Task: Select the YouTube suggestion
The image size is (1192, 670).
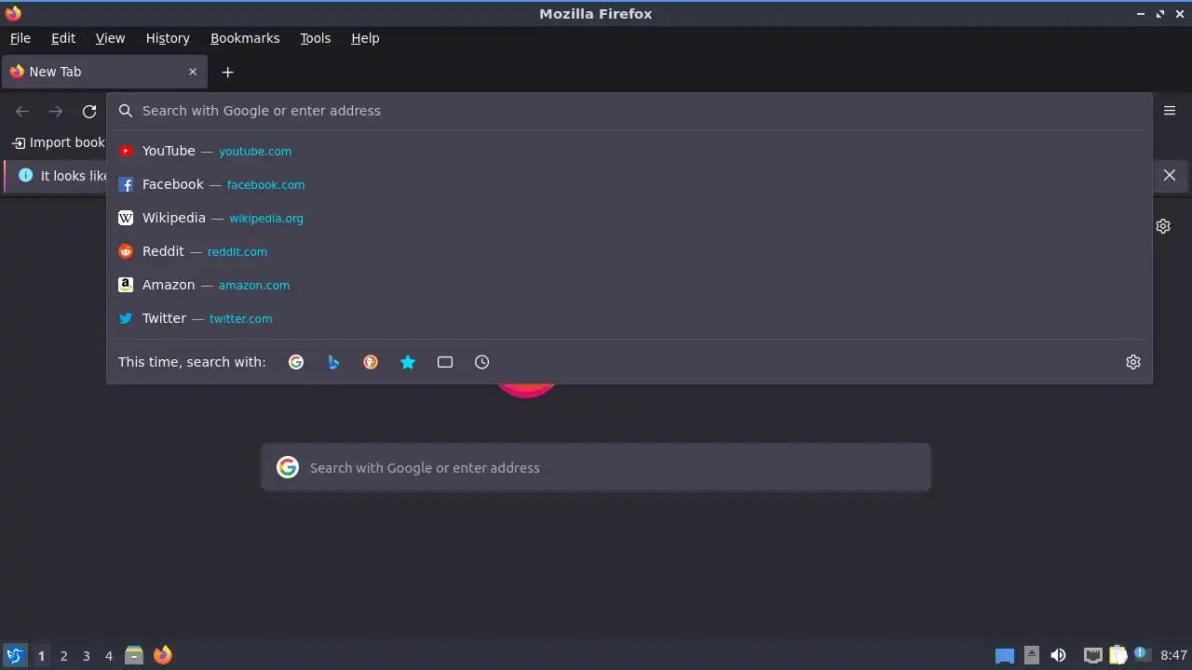Action: [630, 151]
